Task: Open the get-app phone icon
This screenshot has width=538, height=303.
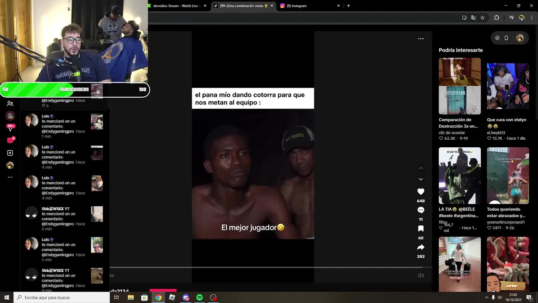Action: coord(506,38)
